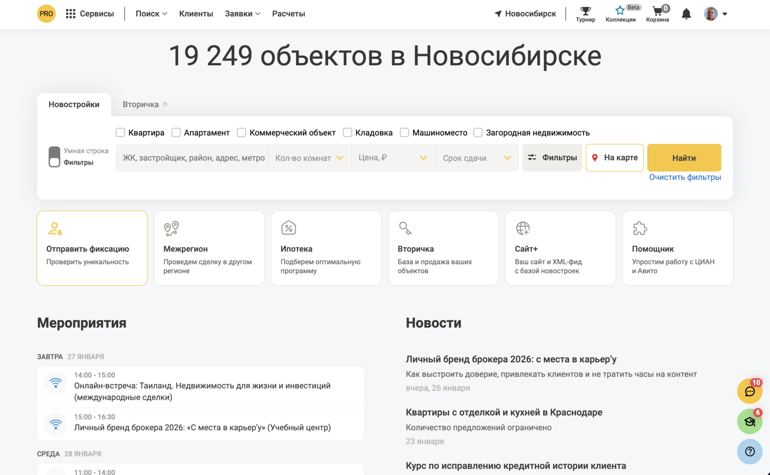770x475 pixels.
Task: Open the Расчеты menu item
Action: [289, 14]
